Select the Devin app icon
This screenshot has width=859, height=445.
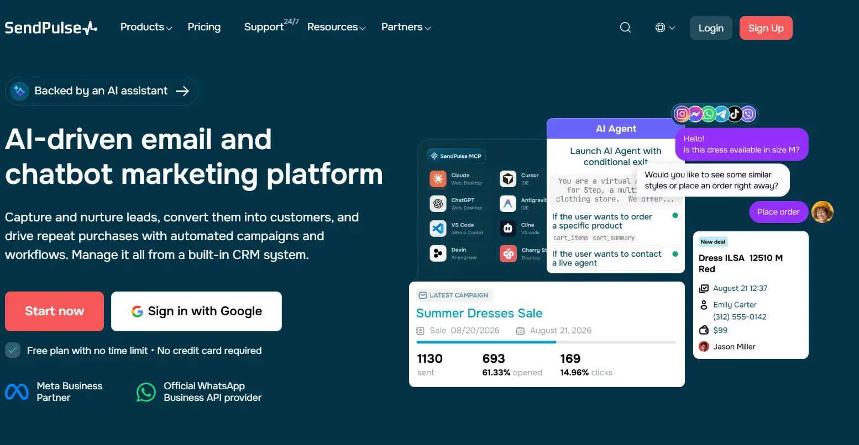click(x=438, y=253)
